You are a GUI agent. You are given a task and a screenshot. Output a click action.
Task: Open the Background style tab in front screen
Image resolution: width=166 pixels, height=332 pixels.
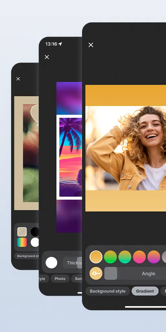(108, 291)
